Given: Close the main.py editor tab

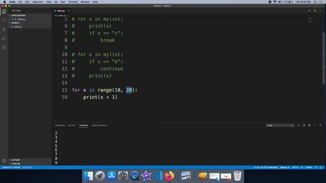Looking at the screenshot, I should [69, 11].
